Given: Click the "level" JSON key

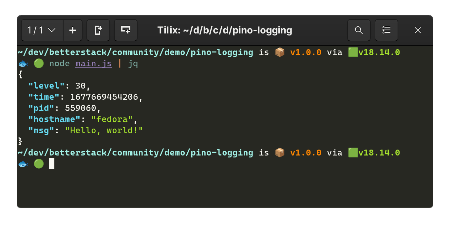Looking at the screenshot, I should click(x=47, y=86).
